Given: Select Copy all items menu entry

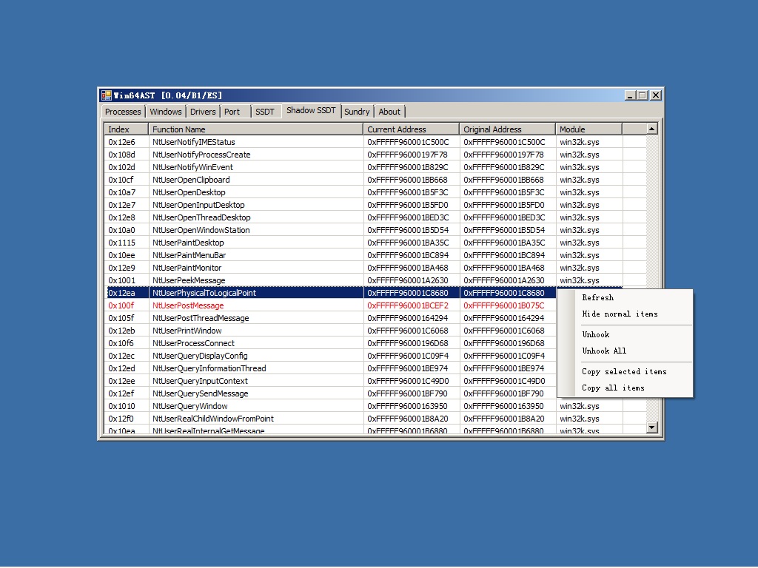Looking at the screenshot, I should point(613,388).
